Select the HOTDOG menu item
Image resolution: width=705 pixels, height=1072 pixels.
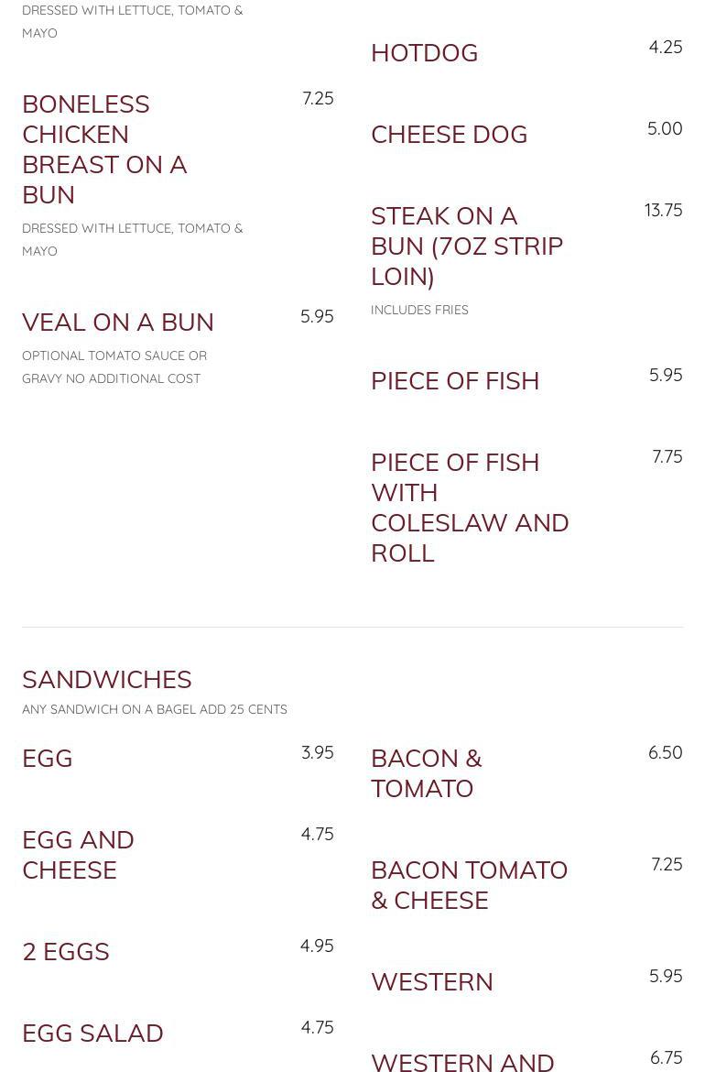(424, 53)
